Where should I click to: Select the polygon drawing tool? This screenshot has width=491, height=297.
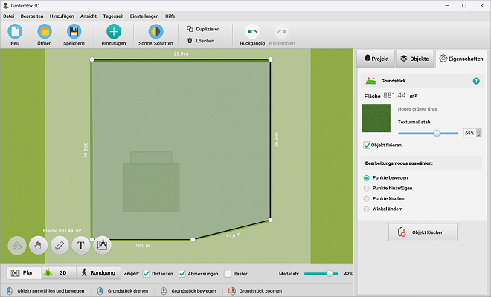pos(102,246)
